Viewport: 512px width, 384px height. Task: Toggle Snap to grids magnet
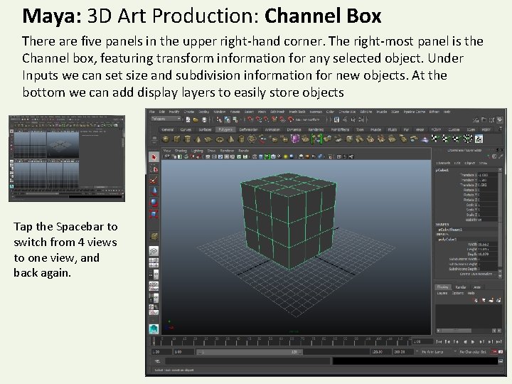point(250,120)
